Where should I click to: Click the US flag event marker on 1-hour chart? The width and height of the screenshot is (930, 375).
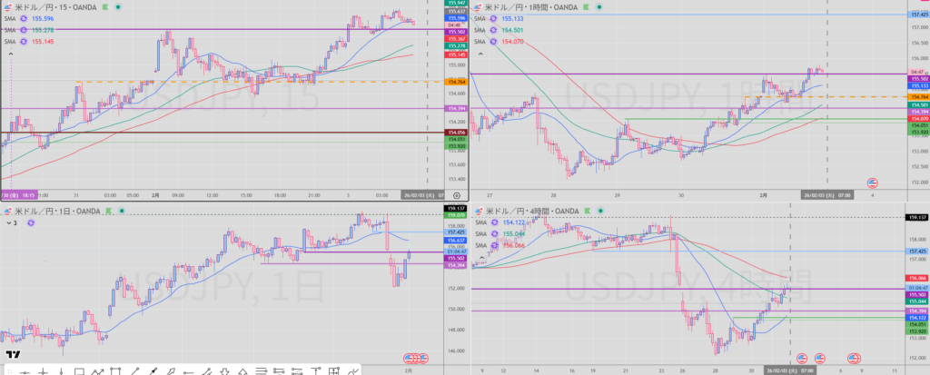point(873,182)
